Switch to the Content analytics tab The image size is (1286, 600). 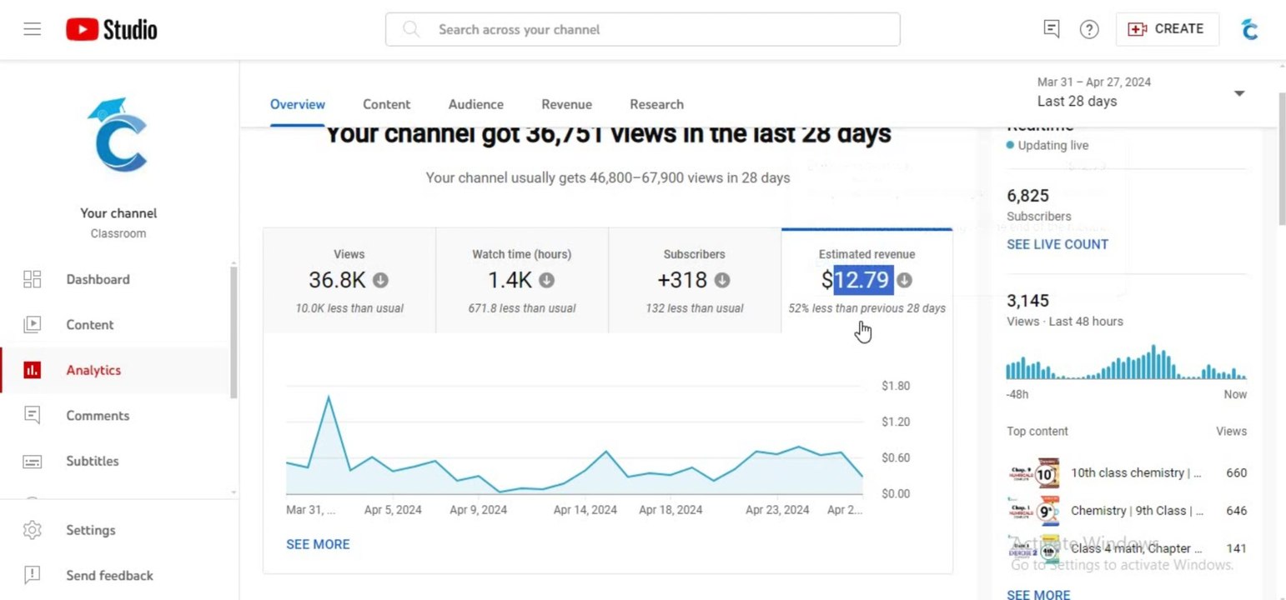(x=386, y=104)
